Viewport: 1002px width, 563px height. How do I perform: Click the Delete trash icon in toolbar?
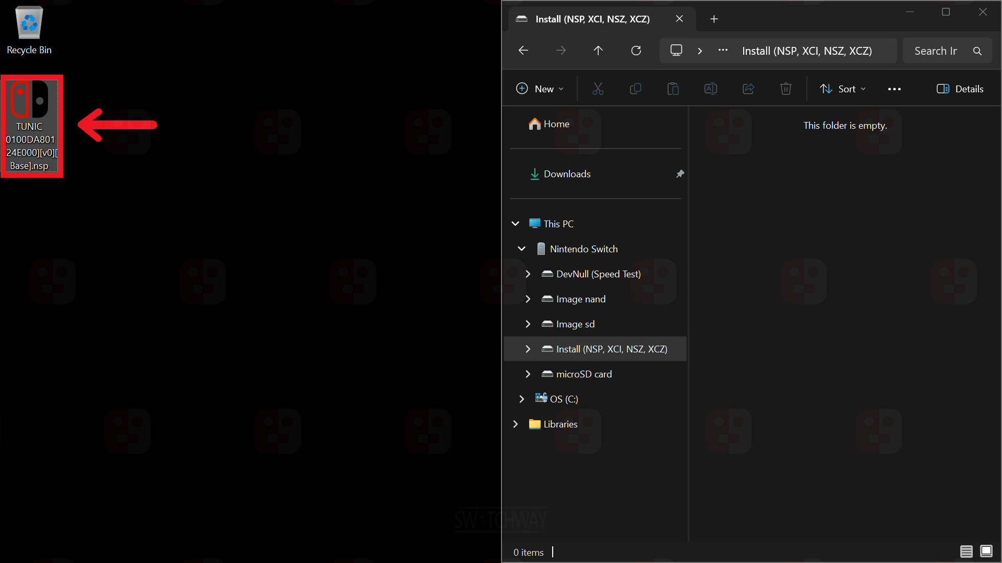click(785, 89)
